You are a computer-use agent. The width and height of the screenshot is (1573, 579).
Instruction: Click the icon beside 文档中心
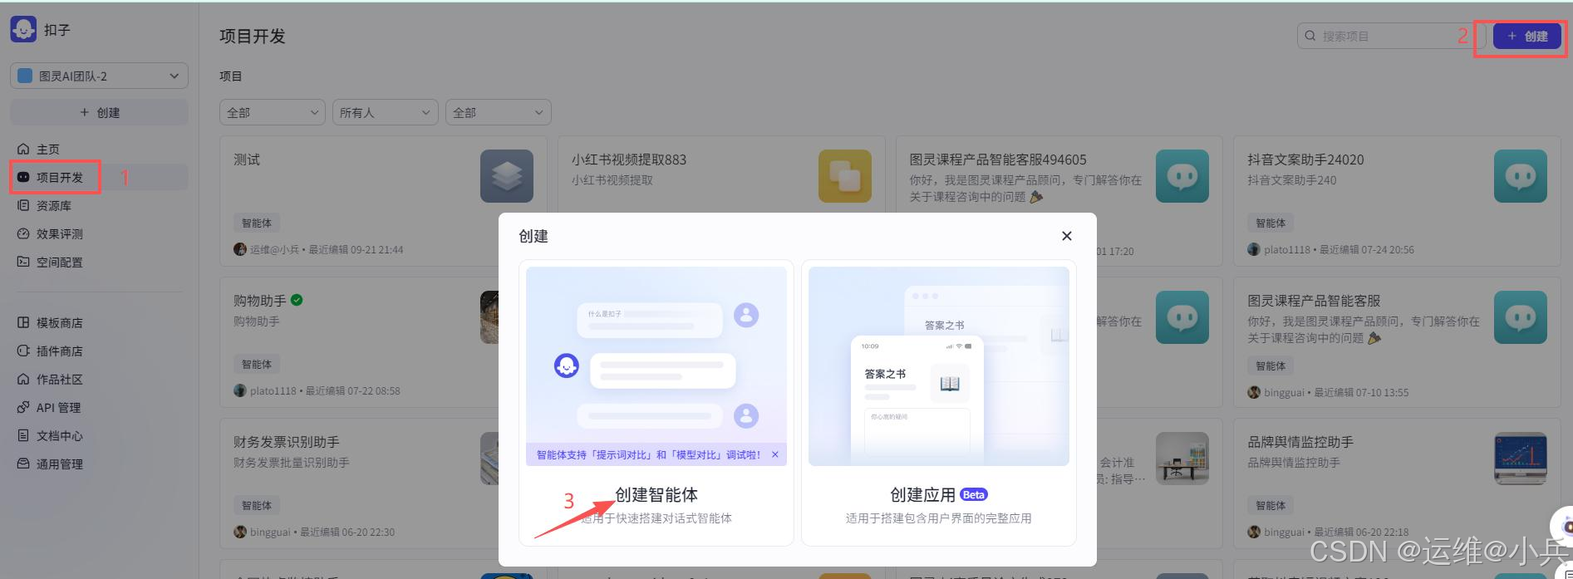23,435
